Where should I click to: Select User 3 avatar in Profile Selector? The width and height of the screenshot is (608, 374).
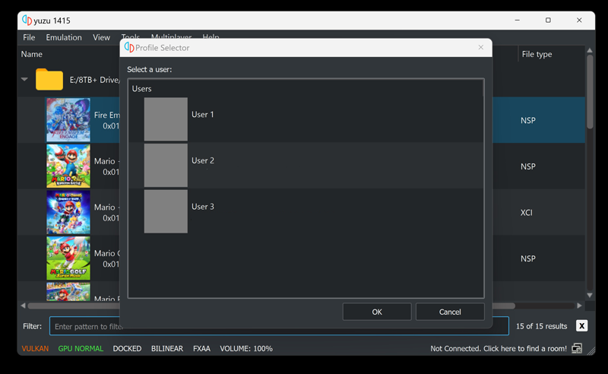tap(166, 211)
